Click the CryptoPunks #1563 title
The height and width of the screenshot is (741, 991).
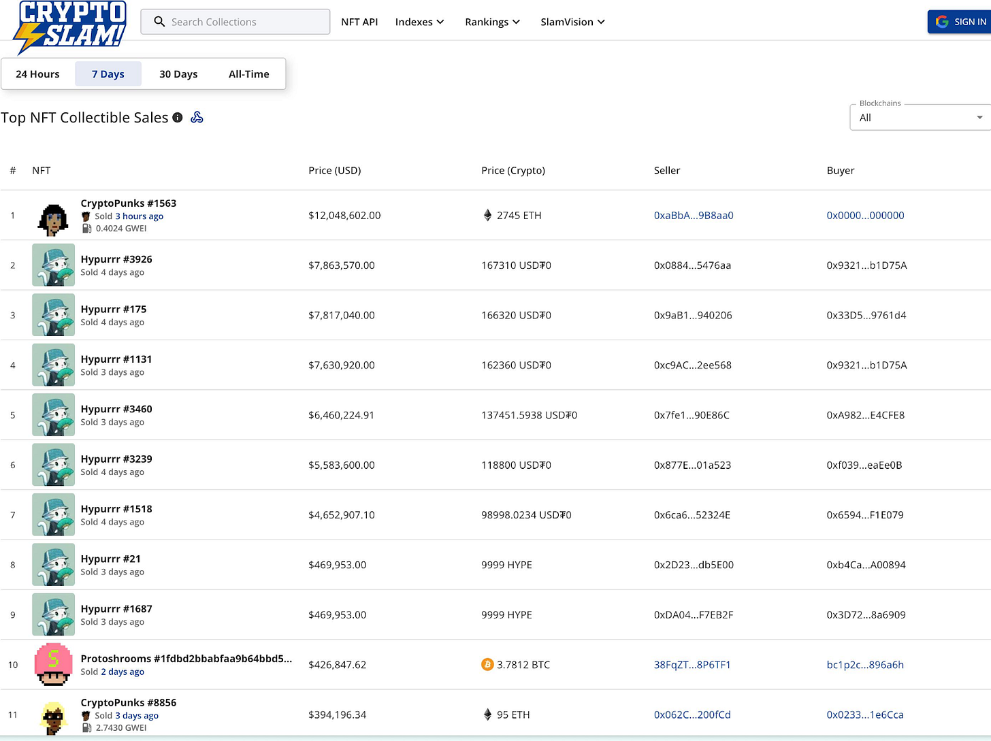(x=129, y=203)
